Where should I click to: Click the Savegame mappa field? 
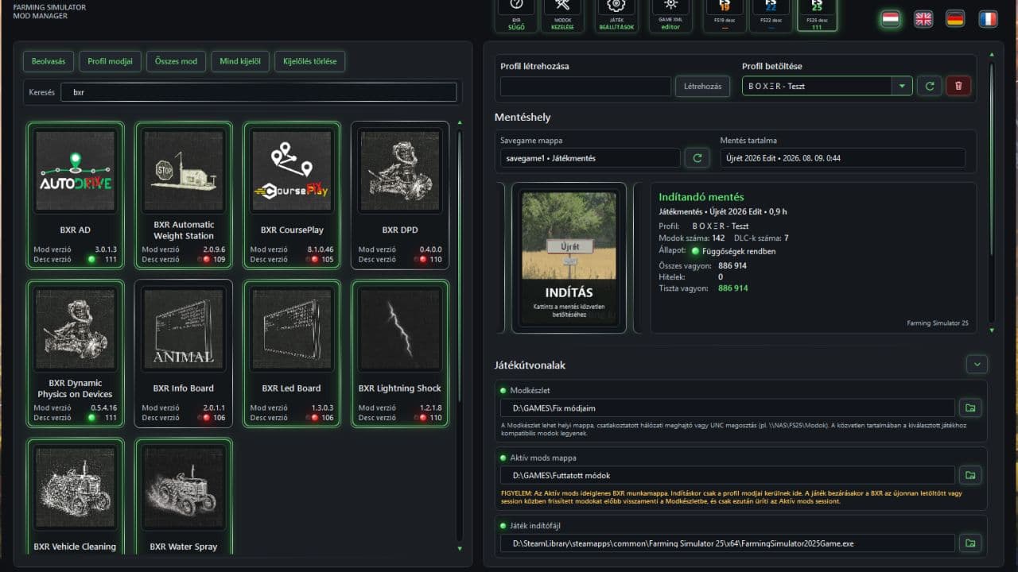coord(590,158)
